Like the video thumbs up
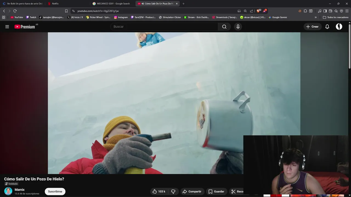This screenshot has width=351, height=197. tap(159, 192)
